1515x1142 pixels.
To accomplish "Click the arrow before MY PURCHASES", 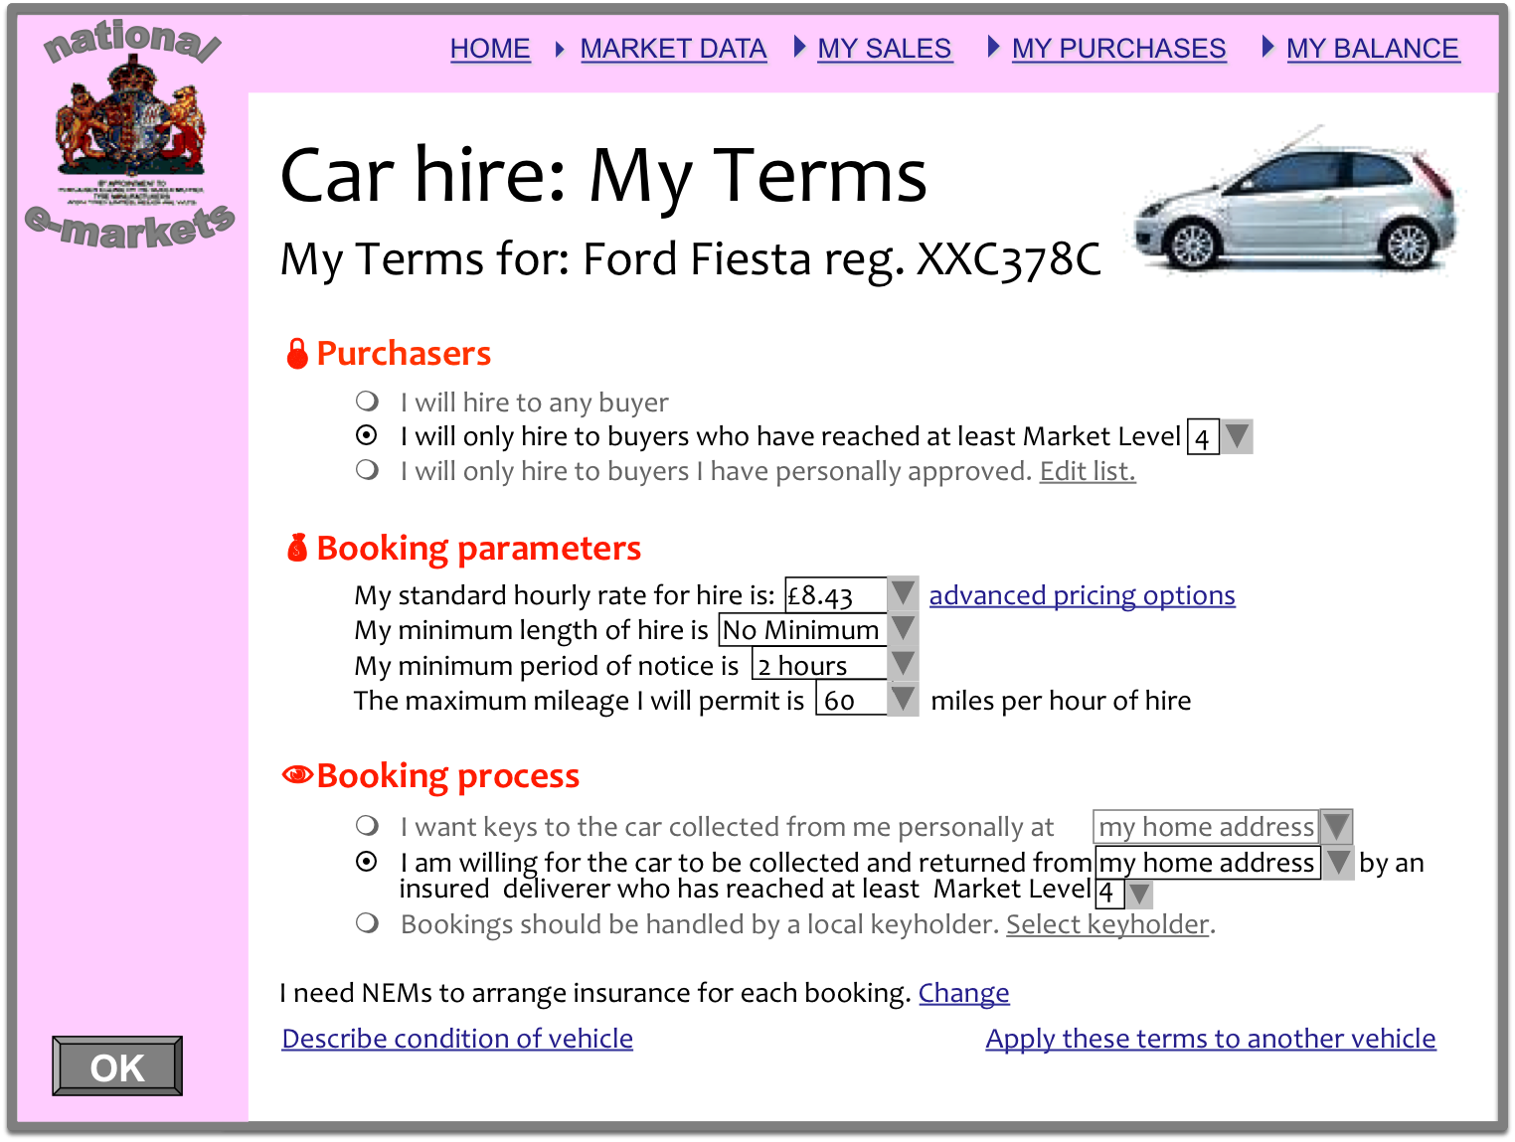I will pos(992,47).
